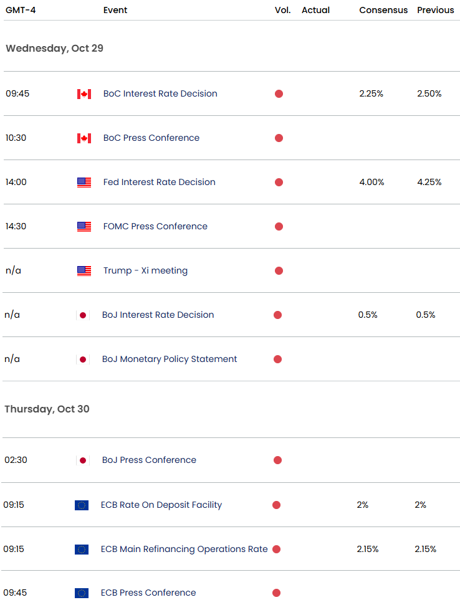Click the Consensus column header
Image resolution: width=460 pixels, height=605 pixels.
(x=383, y=11)
